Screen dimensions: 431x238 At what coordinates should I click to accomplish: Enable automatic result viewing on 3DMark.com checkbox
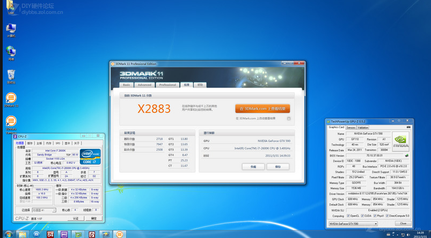pyautogui.click(x=289, y=118)
